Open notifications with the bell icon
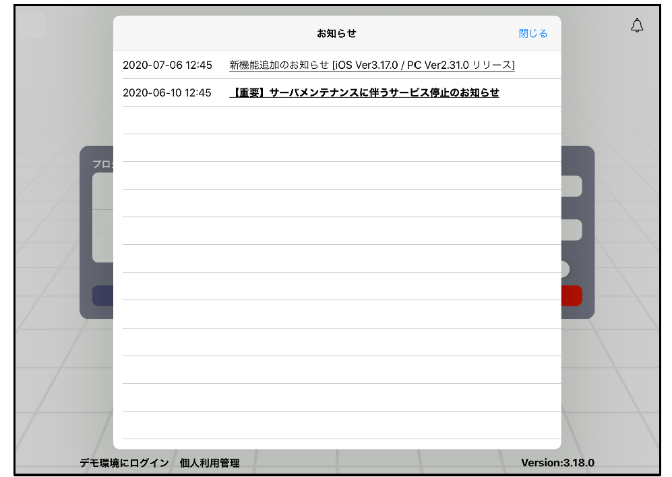Viewport: 672px width, 477px height. tap(636, 26)
